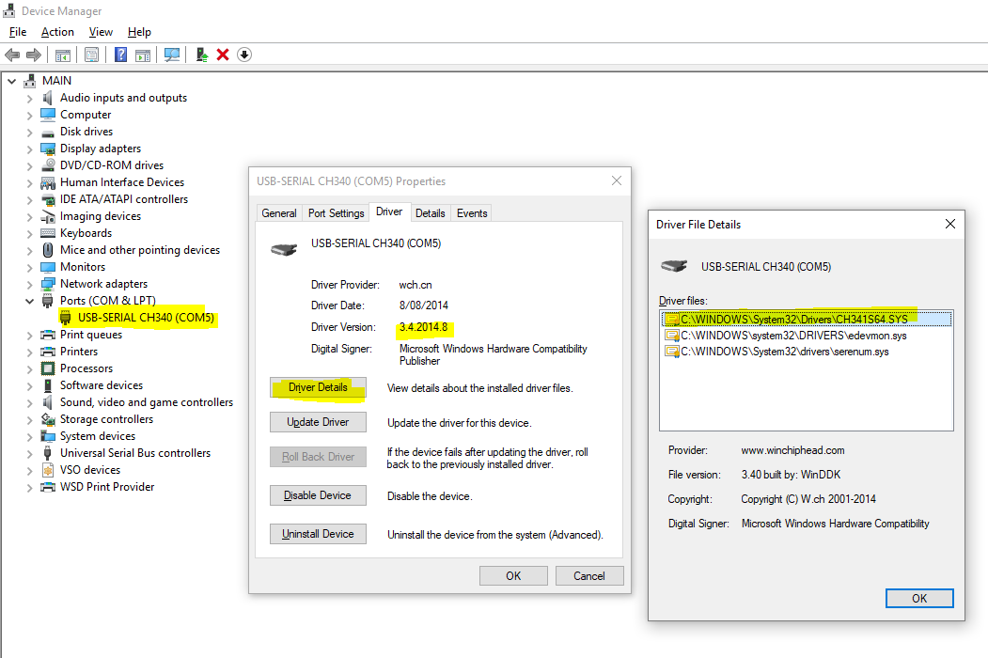Image resolution: width=988 pixels, height=658 pixels.
Task: Expand the IDE ATA/ATAPI controllers node
Action: pos(29,200)
